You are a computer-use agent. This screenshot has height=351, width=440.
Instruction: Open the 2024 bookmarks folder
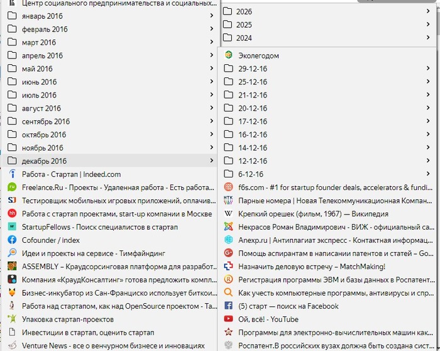click(244, 38)
